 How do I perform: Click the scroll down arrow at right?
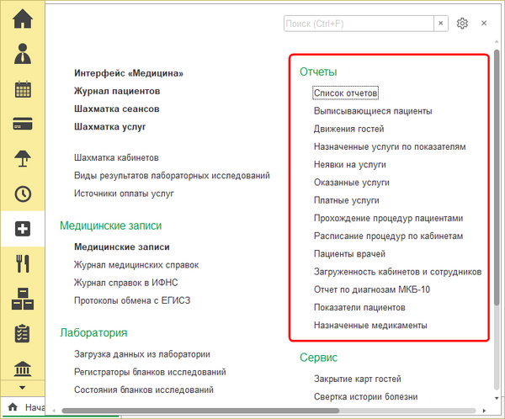(497, 398)
